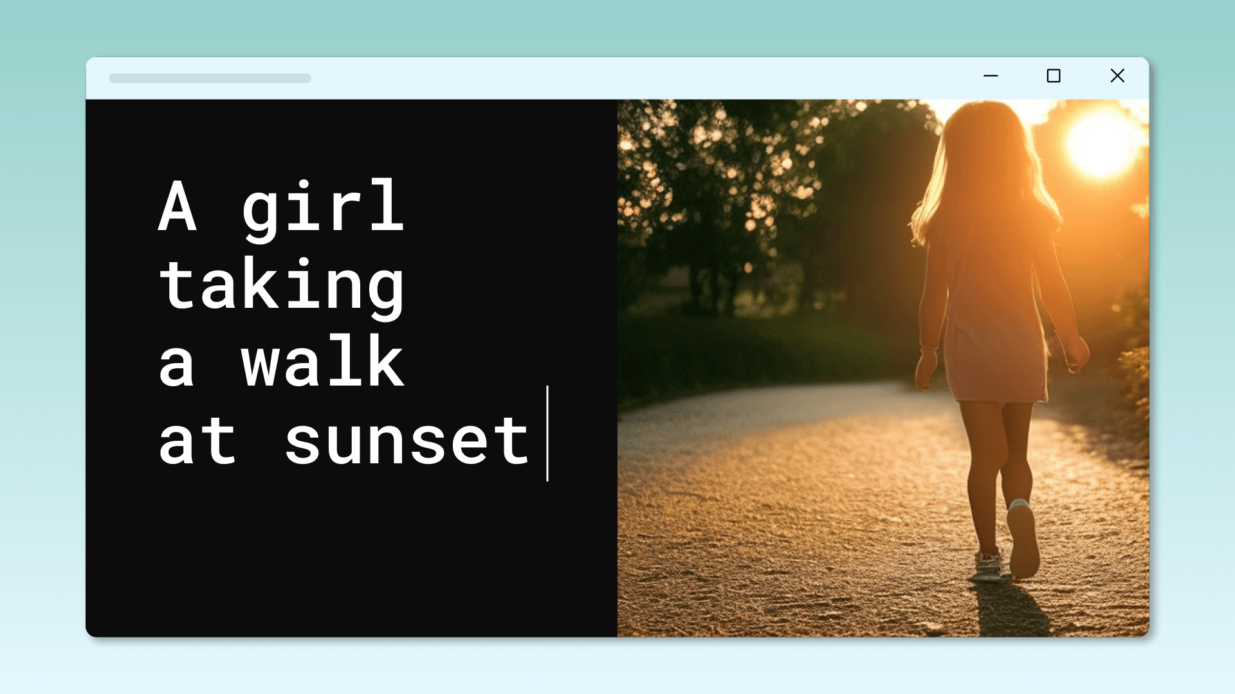Click the capital letter "A" in the prompt

pos(177,207)
